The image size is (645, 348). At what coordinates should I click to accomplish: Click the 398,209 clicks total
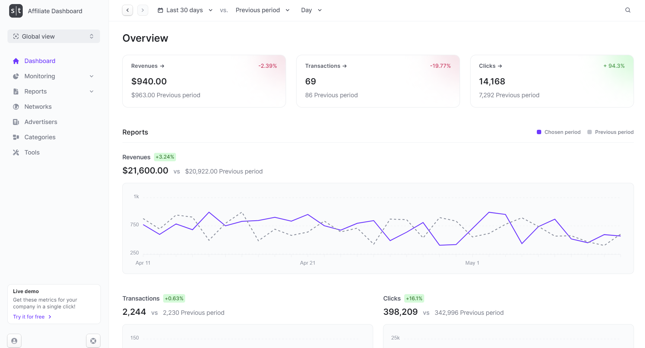click(400, 312)
